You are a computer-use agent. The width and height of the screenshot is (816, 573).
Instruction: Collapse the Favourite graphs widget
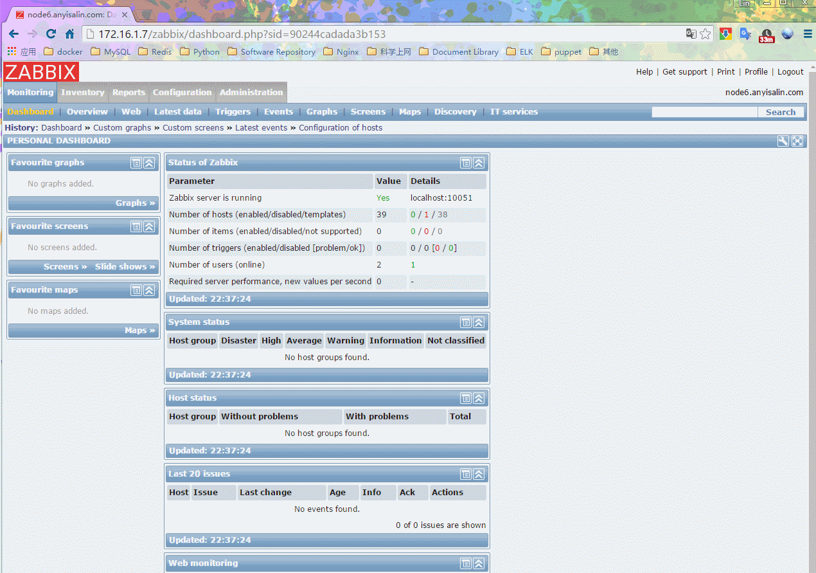point(149,163)
